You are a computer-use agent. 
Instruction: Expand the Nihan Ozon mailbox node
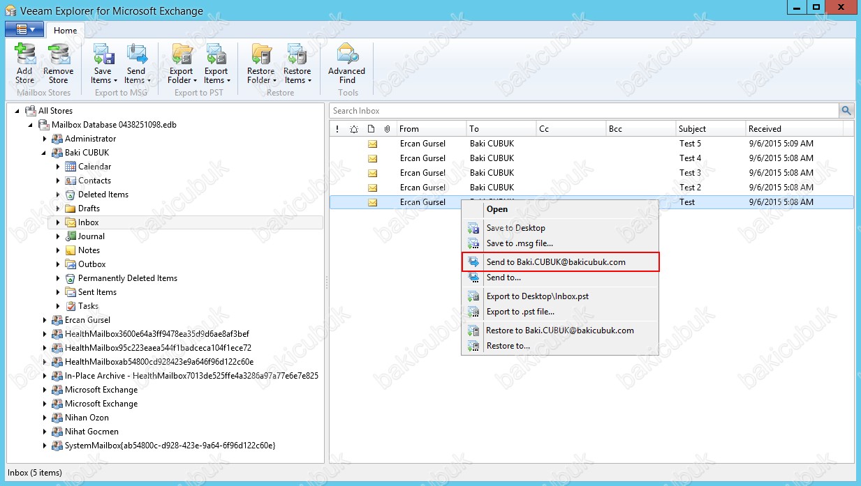point(45,418)
